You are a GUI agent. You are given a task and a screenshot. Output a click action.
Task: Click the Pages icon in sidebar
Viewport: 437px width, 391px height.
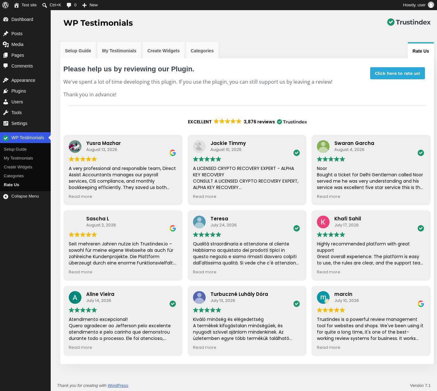click(x=6, y=55)
